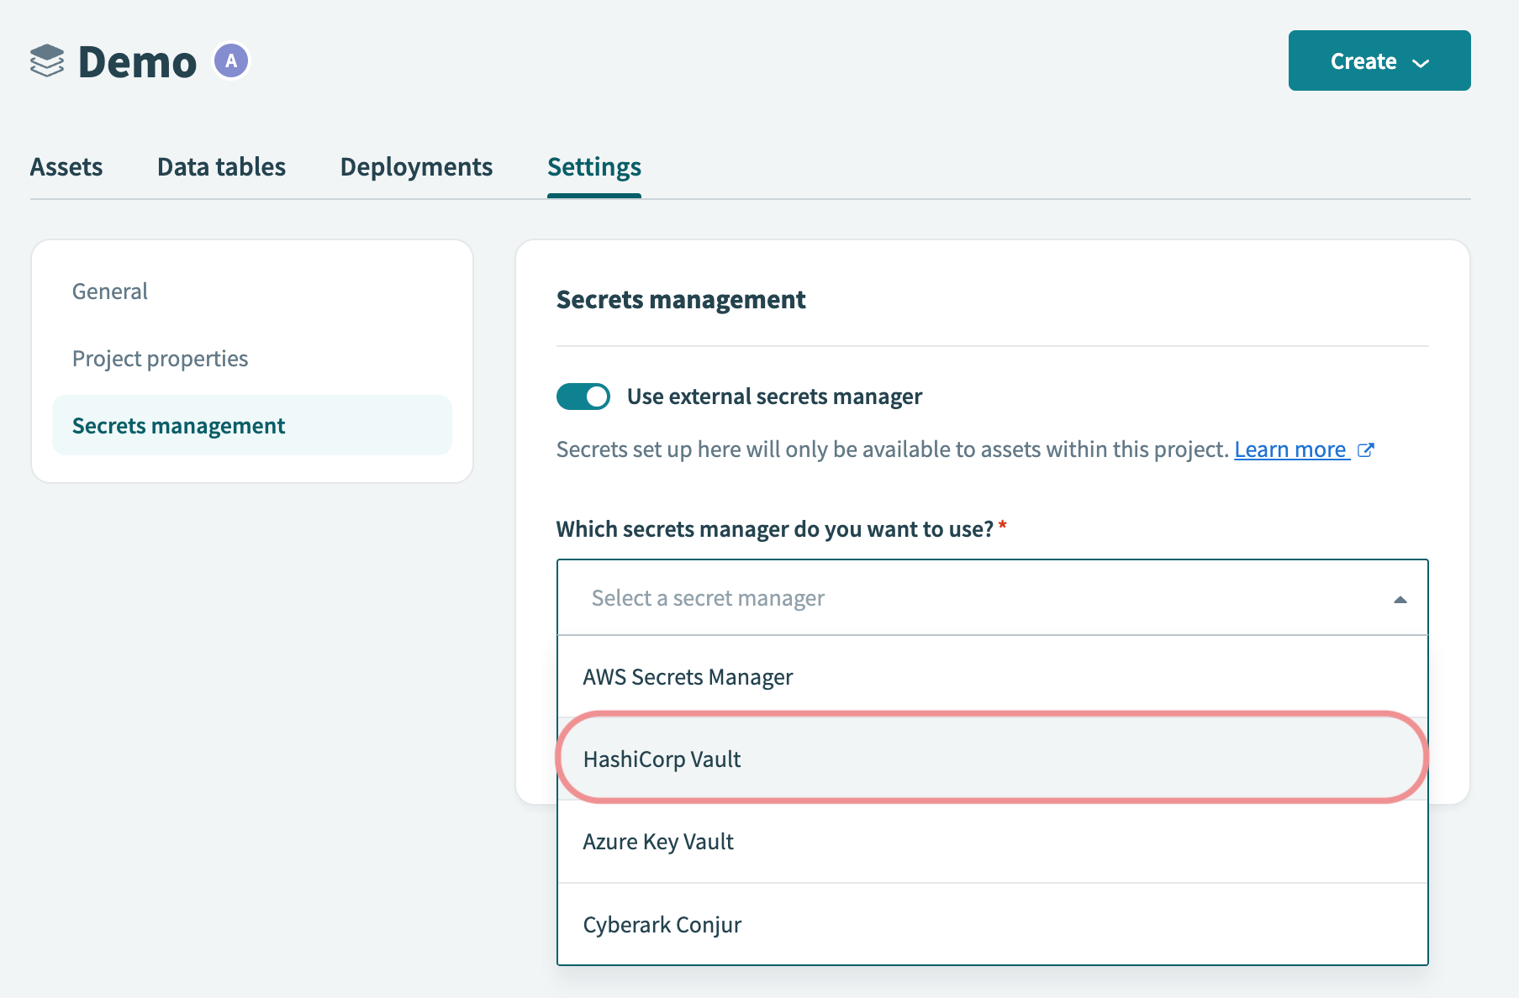1519x998 pixels.
Task: Select the Settings tab
Action: (594, 167)
